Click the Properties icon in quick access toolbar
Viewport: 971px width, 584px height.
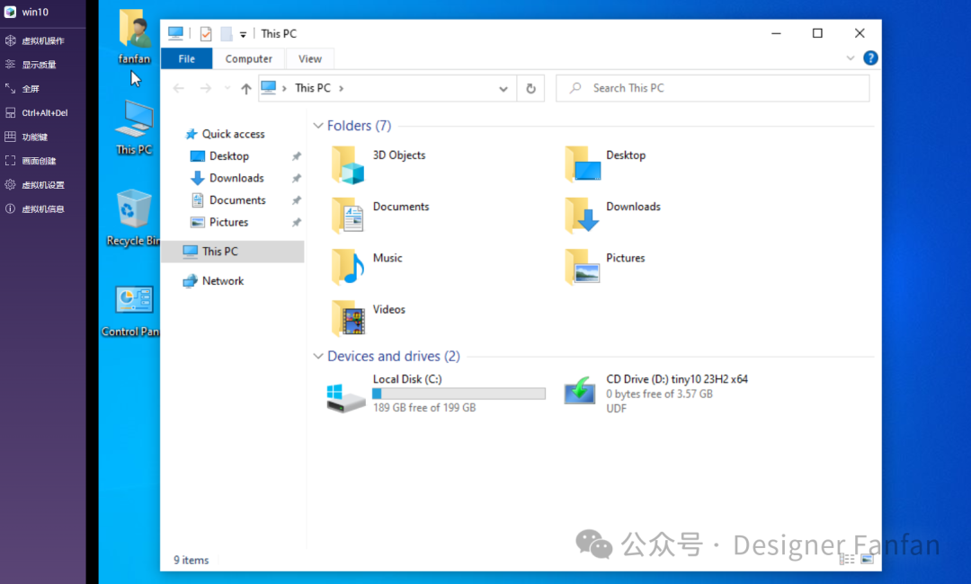click(x=206, y=34)
